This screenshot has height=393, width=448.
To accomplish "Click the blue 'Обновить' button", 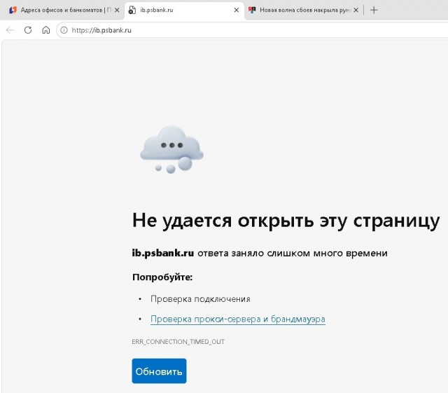I will [159, 371].
